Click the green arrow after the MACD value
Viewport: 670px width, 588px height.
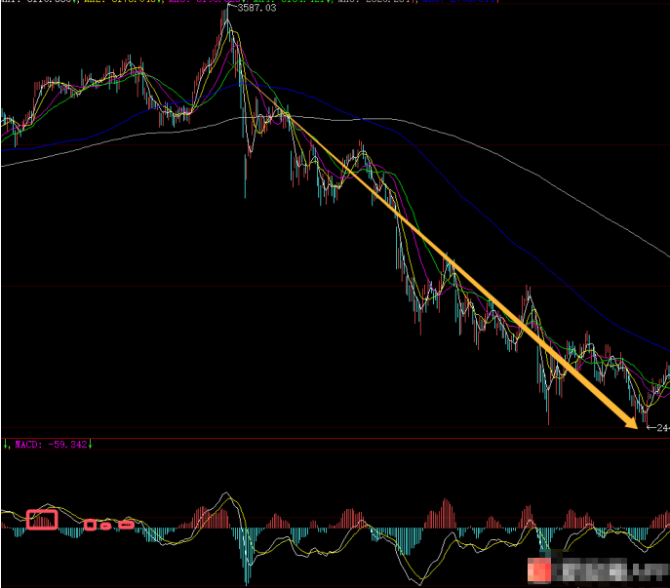click(91, 445)
